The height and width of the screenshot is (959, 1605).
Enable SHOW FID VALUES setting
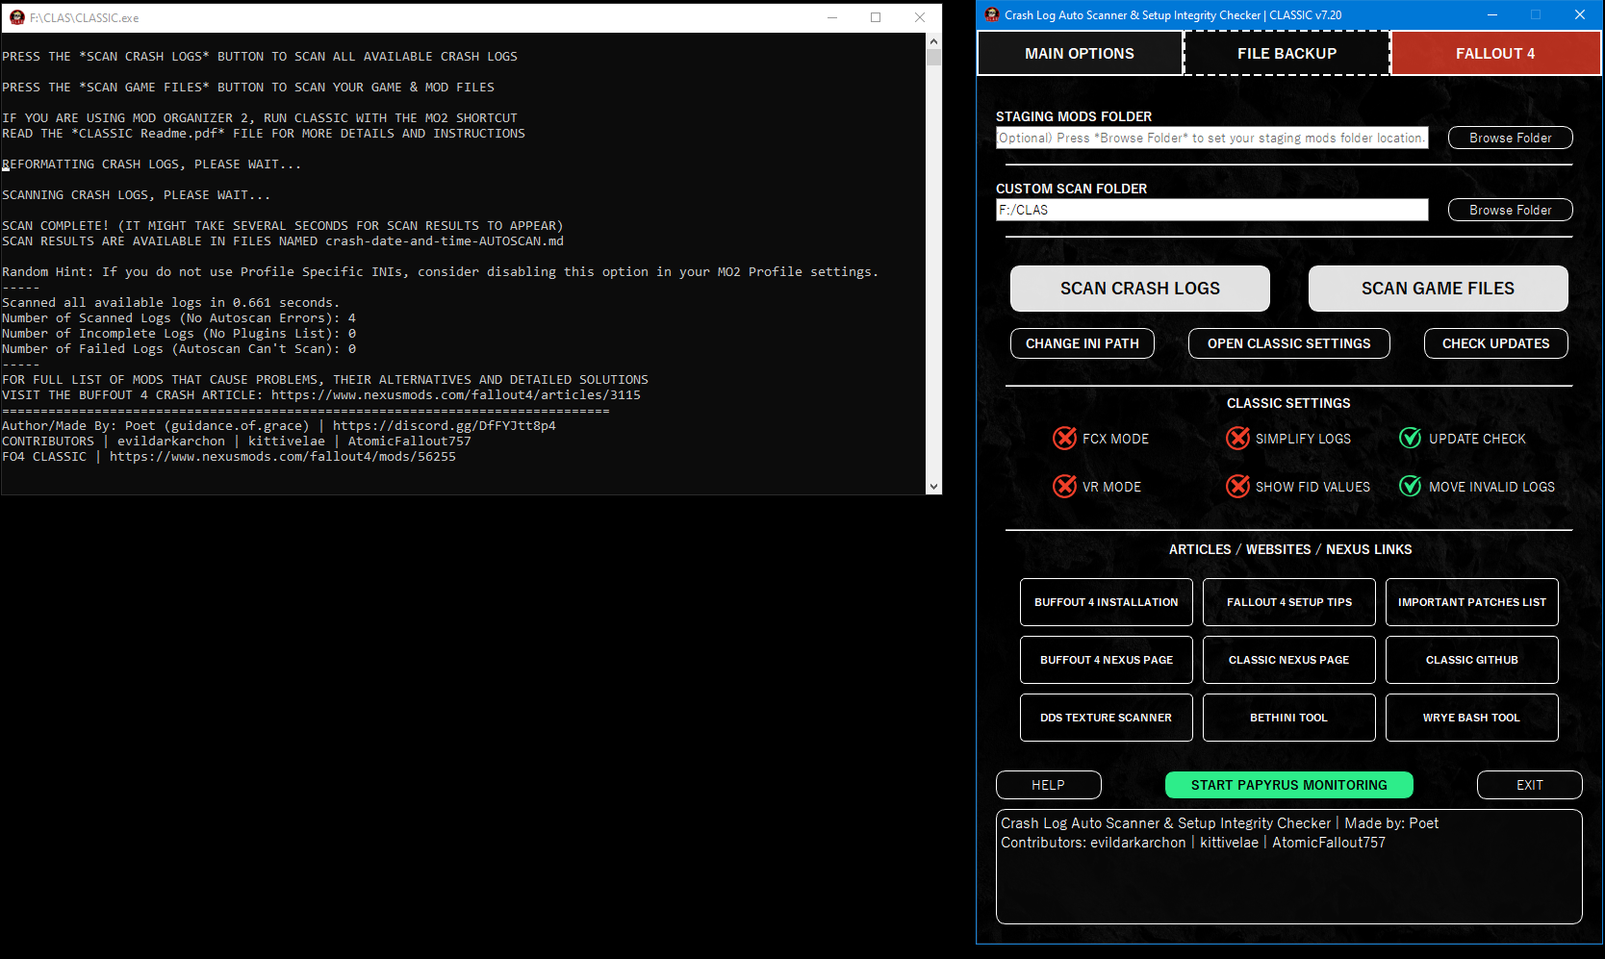tap(1237, 487)
